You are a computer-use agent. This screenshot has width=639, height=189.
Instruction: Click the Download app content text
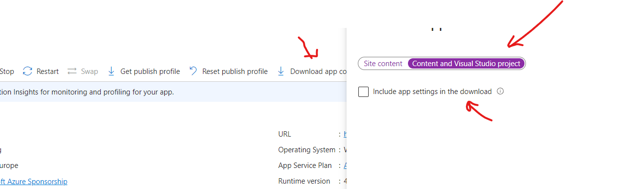pyautogui.click(x=318, y=71)
